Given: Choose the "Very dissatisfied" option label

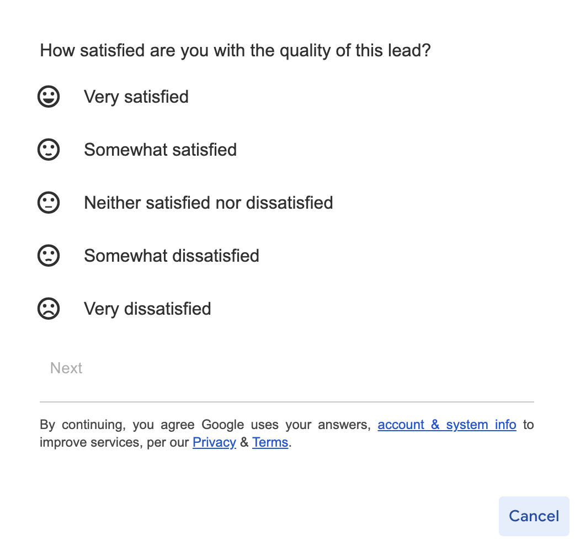Looking at the screenshot, I should coord(147,309).
